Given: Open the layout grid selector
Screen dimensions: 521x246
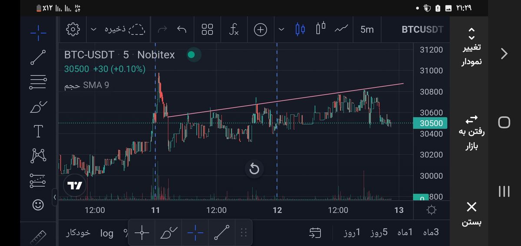Looking at the screenshot, I should pos(208,29).
